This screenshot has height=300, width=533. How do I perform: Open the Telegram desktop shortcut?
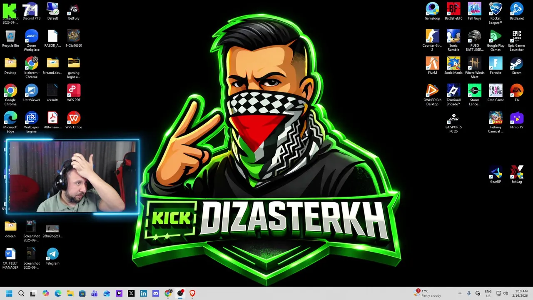(x=52, y=256)
